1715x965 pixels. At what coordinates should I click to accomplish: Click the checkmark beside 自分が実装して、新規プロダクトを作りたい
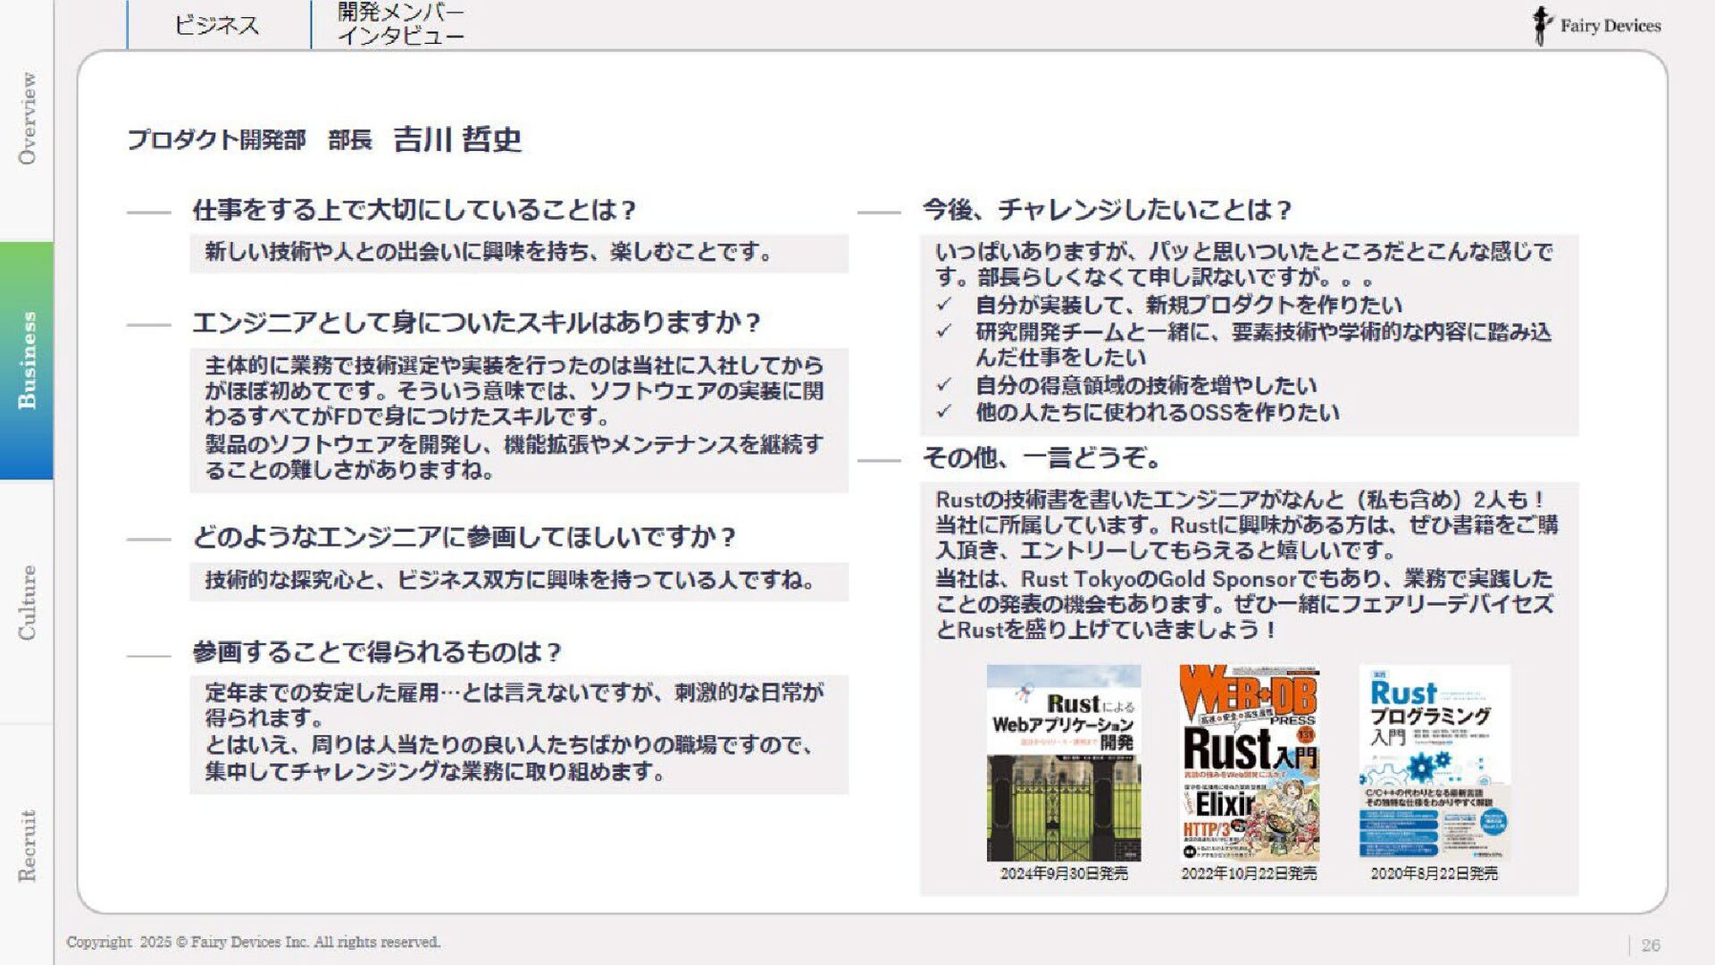point(944,306)
